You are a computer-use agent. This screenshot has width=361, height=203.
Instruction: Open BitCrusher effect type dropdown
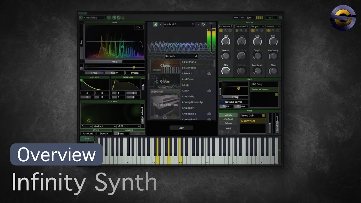[x=226, y=27]
